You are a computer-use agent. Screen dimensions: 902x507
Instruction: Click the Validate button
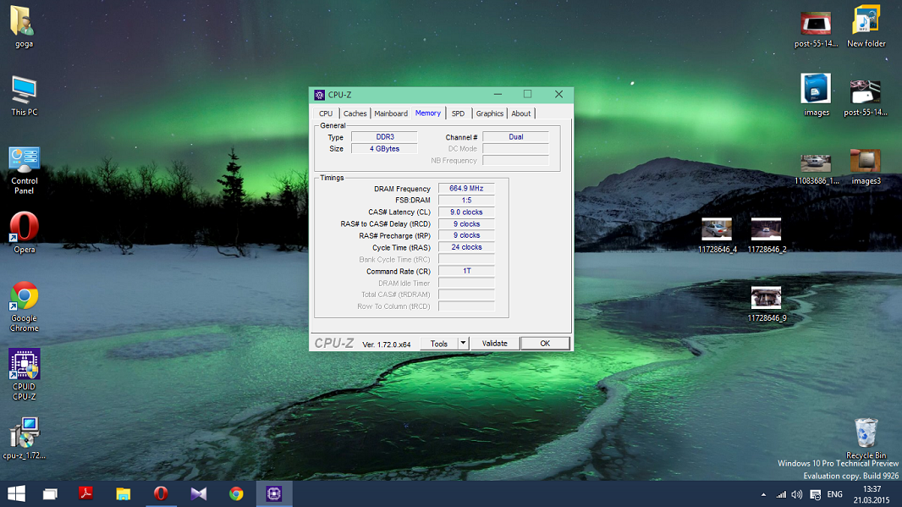[494, 344]
